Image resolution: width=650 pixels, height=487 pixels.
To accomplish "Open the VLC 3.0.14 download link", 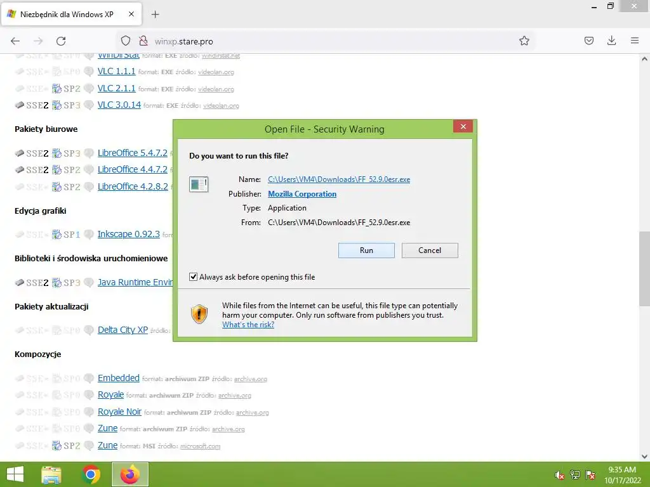I will (x=119, y=105).
